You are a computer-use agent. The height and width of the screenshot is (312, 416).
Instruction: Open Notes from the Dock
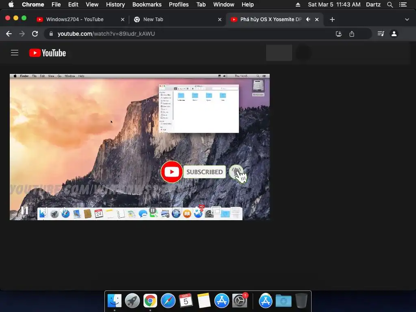pyautogui.click(x=204, y=301)
